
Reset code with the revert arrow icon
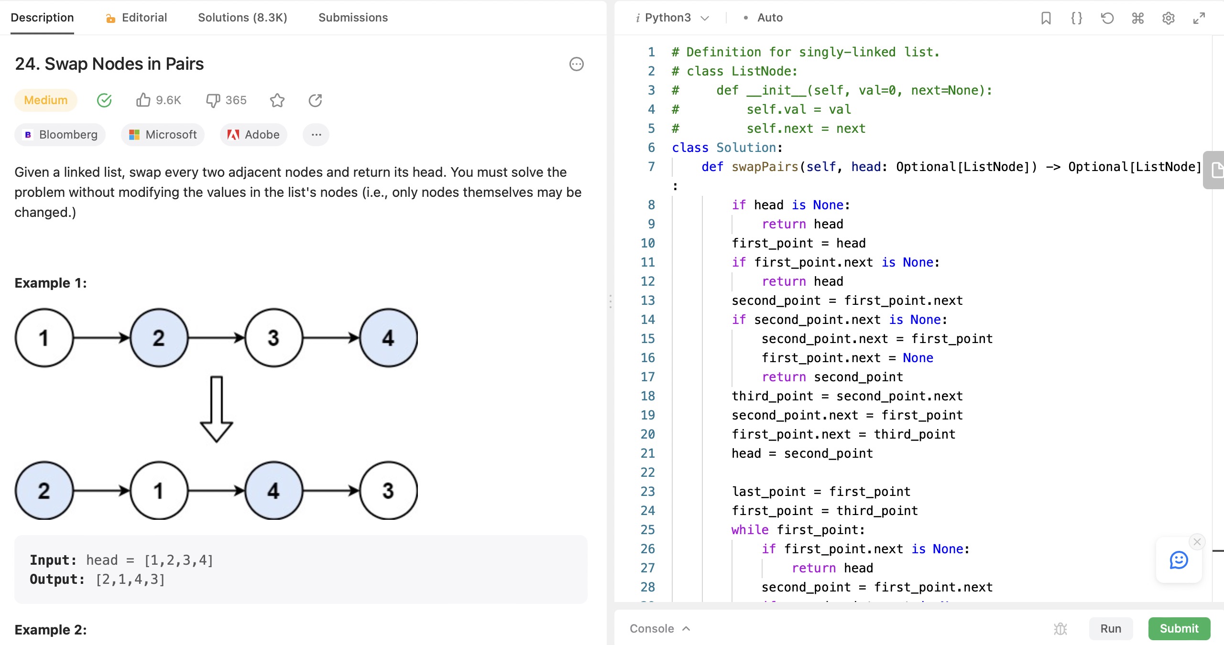(x=1107, y=18)
